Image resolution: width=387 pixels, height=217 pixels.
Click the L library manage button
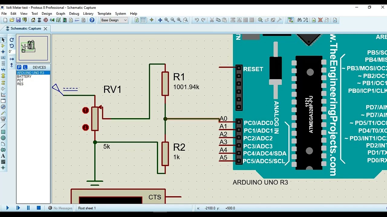(x=25, y=67)
